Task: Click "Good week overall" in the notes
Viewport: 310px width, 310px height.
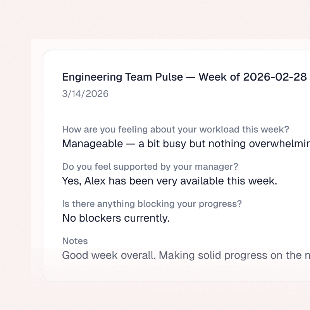Action: coord(108,255)
